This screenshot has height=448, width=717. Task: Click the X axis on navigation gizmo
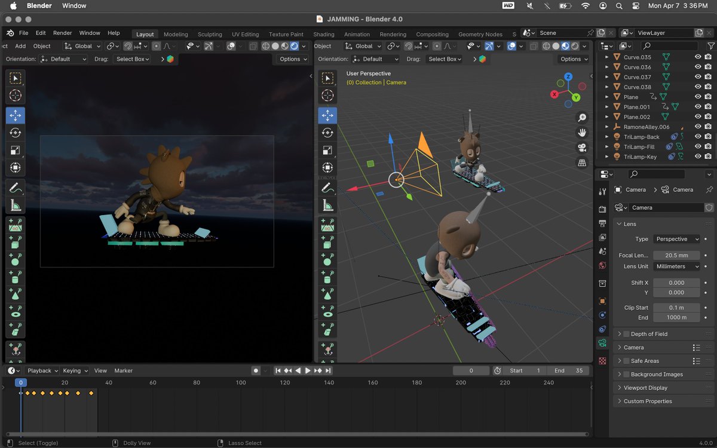(554, 94)
